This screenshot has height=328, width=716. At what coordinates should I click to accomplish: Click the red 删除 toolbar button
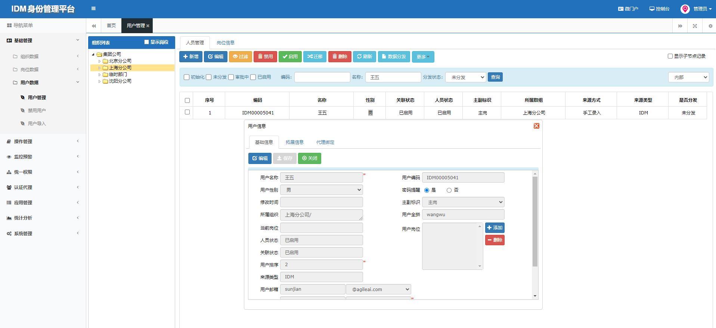click(340, 57)
